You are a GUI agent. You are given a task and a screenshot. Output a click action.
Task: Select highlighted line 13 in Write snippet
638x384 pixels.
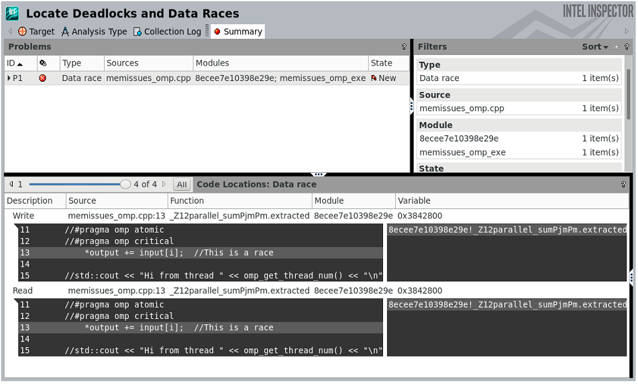pyautogui.click(x=200, y=253)
